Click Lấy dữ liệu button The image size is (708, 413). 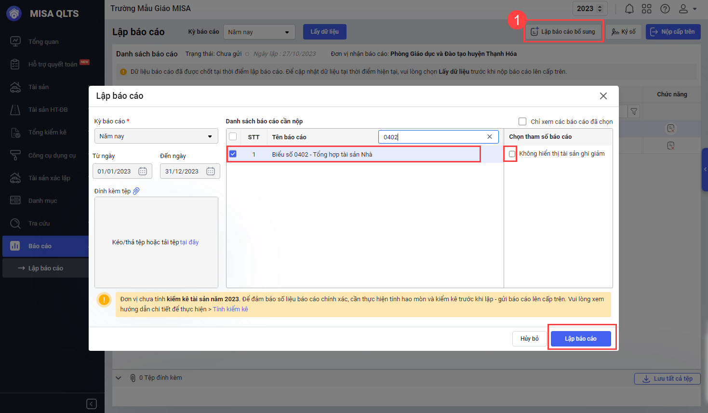324,32
